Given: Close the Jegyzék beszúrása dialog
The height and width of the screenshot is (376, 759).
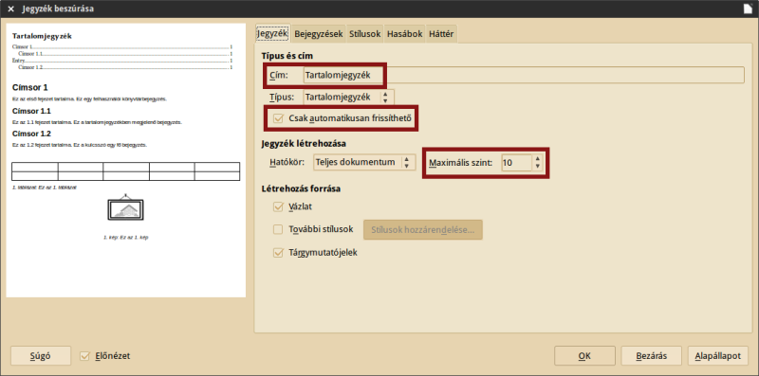Looking at the screenshot, I should [10, 9].
